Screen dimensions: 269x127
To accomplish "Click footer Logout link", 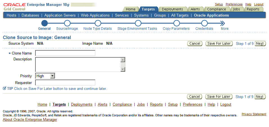I will (x=226, y=104).
